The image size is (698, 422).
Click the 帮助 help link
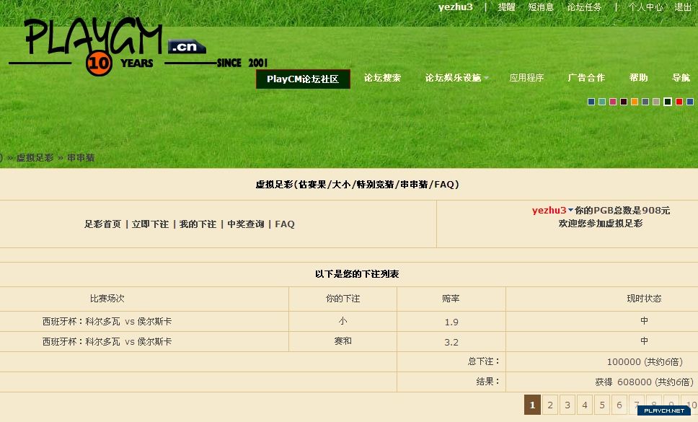(x=638, y=78)
